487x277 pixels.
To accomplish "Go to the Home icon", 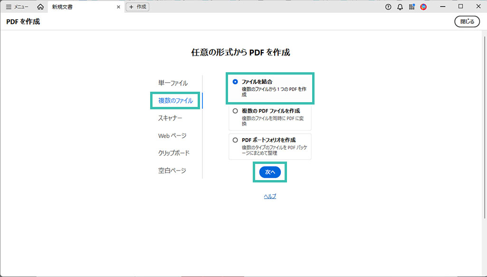I will click(40, 7).
